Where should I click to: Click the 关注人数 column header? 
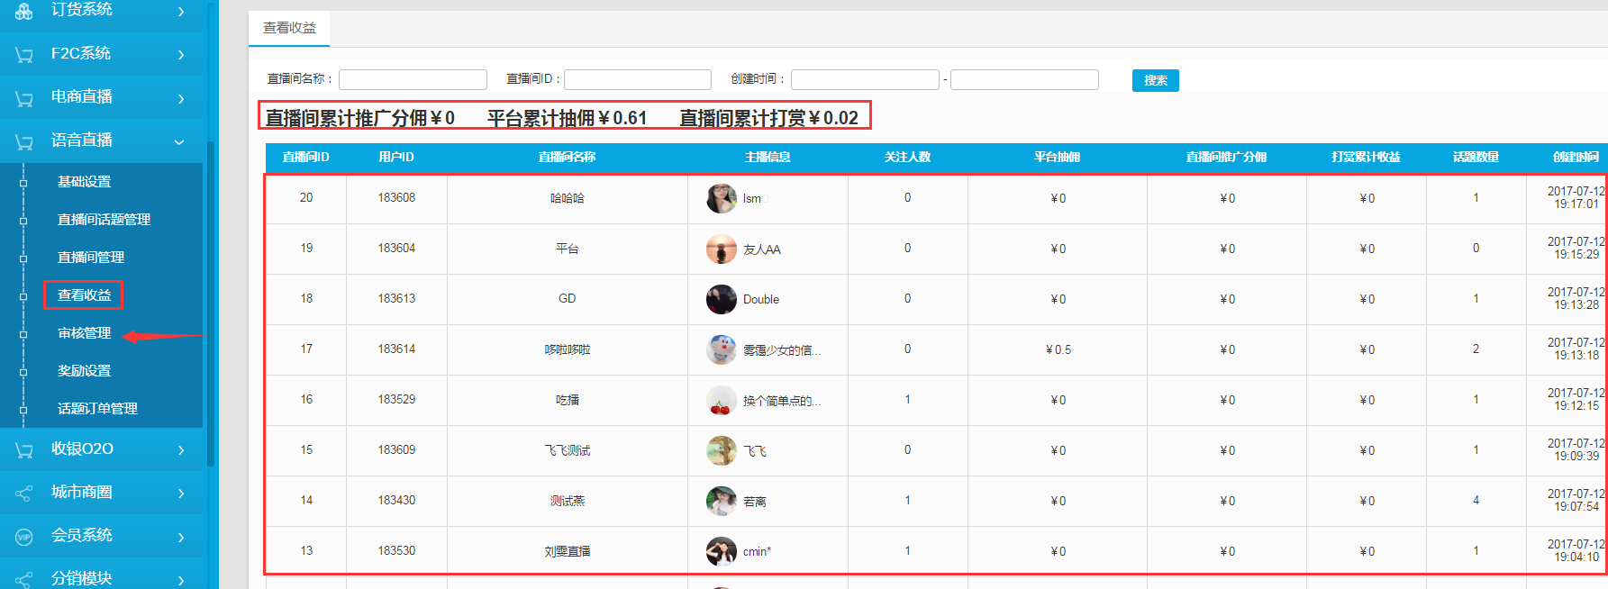click(x=907, y=157)
